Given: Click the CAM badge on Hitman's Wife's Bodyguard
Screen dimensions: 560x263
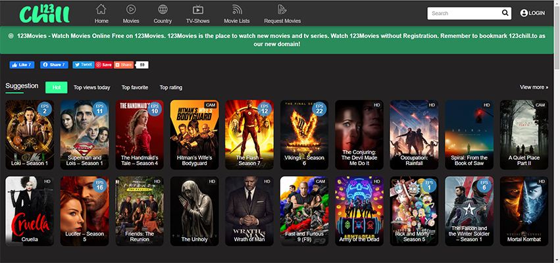Looking at the screenshot, I should (211, 105).
